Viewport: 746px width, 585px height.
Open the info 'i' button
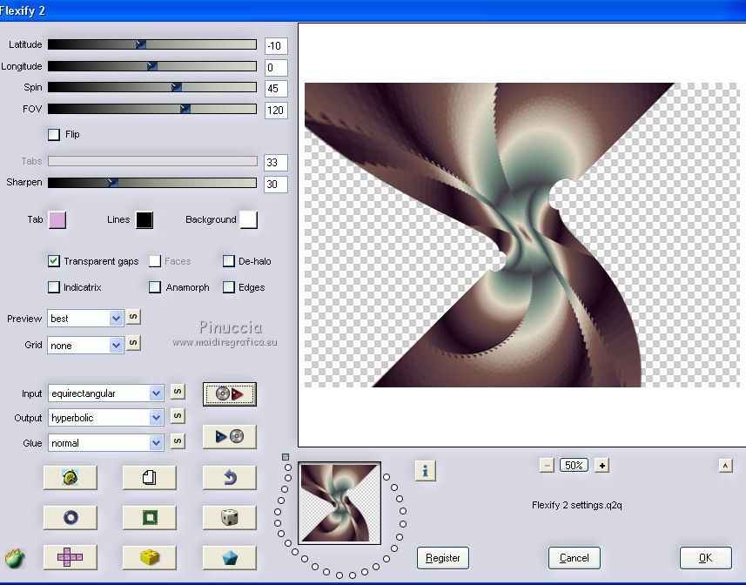pos(426,471)
